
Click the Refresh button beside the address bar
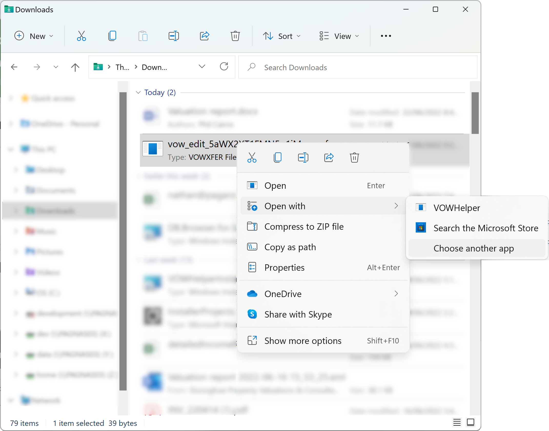pyautogui.click(x=224, y=67)
